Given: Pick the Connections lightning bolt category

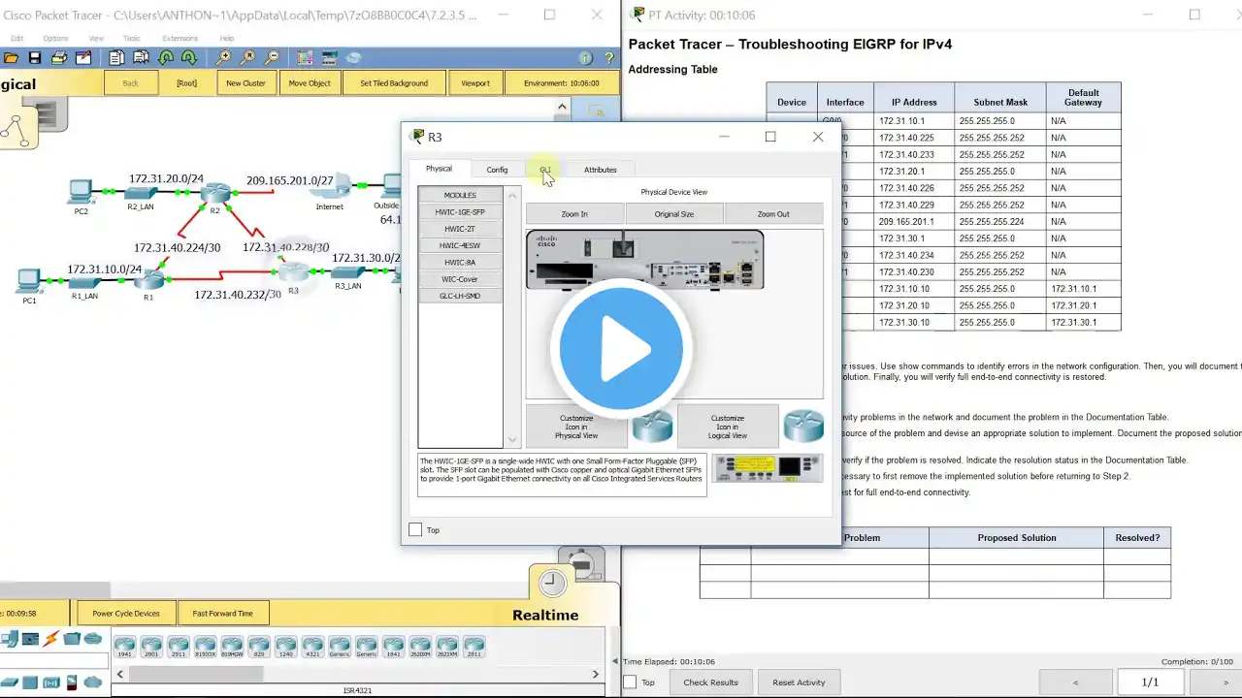Looking at the screenshot, I should pos(50,639).
